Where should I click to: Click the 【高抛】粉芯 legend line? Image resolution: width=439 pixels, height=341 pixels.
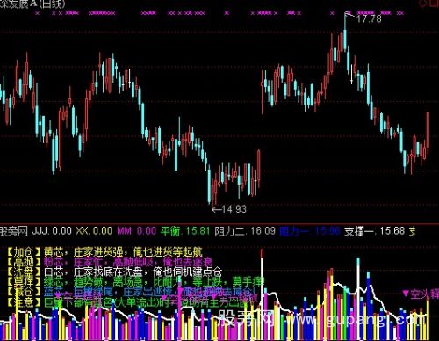[x=110, y=262]
